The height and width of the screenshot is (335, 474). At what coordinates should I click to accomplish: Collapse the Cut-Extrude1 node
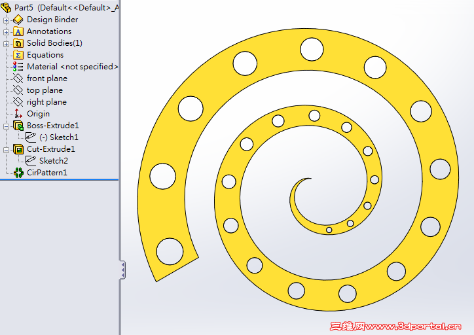(x=6, y=150)
